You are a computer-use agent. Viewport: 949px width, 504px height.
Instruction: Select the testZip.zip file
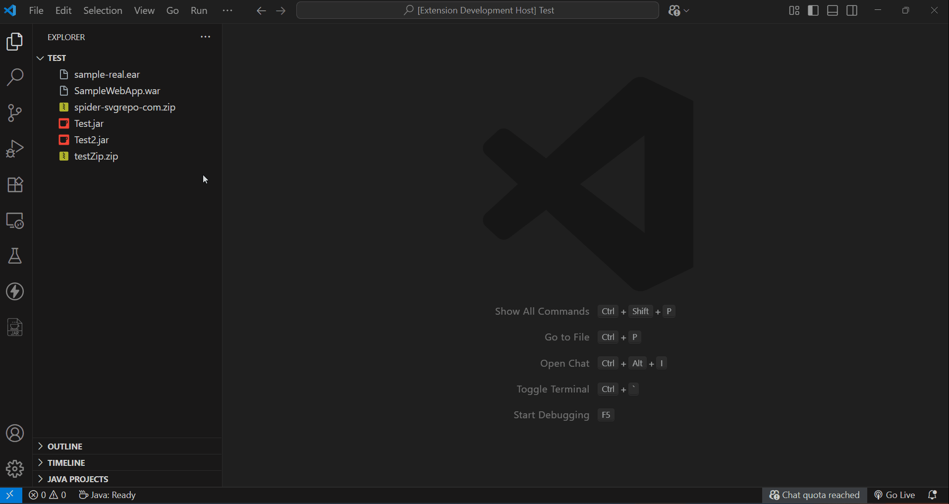point(127,156)
